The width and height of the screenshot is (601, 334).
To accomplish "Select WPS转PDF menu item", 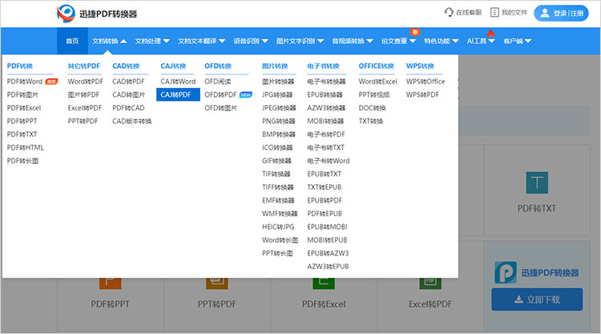I will tap(422, 95).
